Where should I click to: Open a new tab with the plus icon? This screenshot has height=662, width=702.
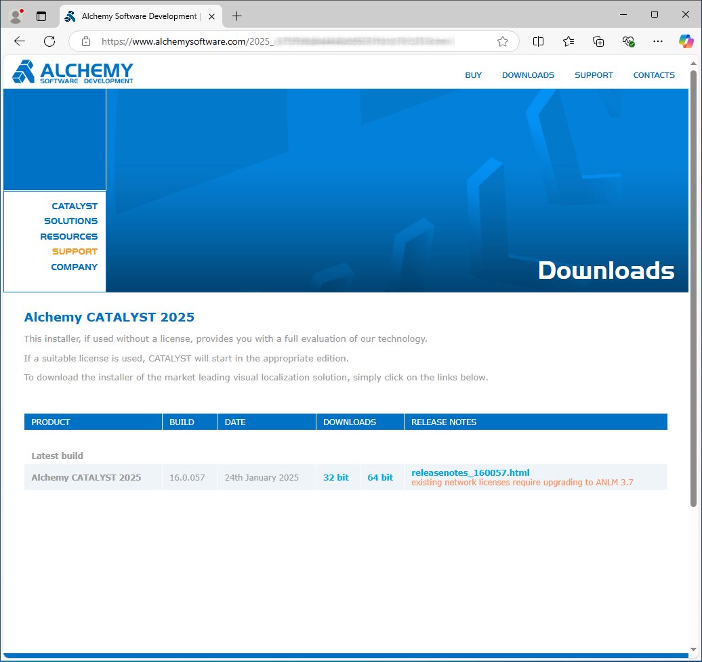237,16
